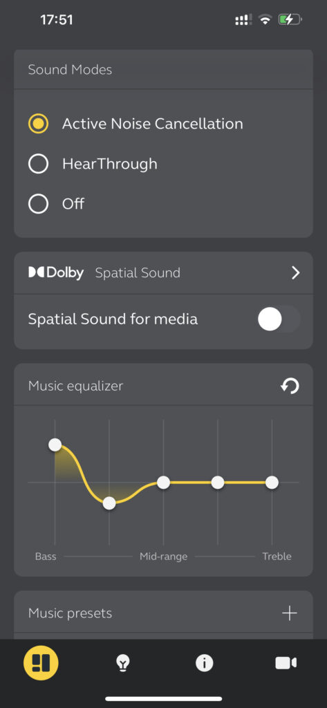Tap the Dolby logo
The height and width of the screenshot is (708, 327).
coord(56,272)
